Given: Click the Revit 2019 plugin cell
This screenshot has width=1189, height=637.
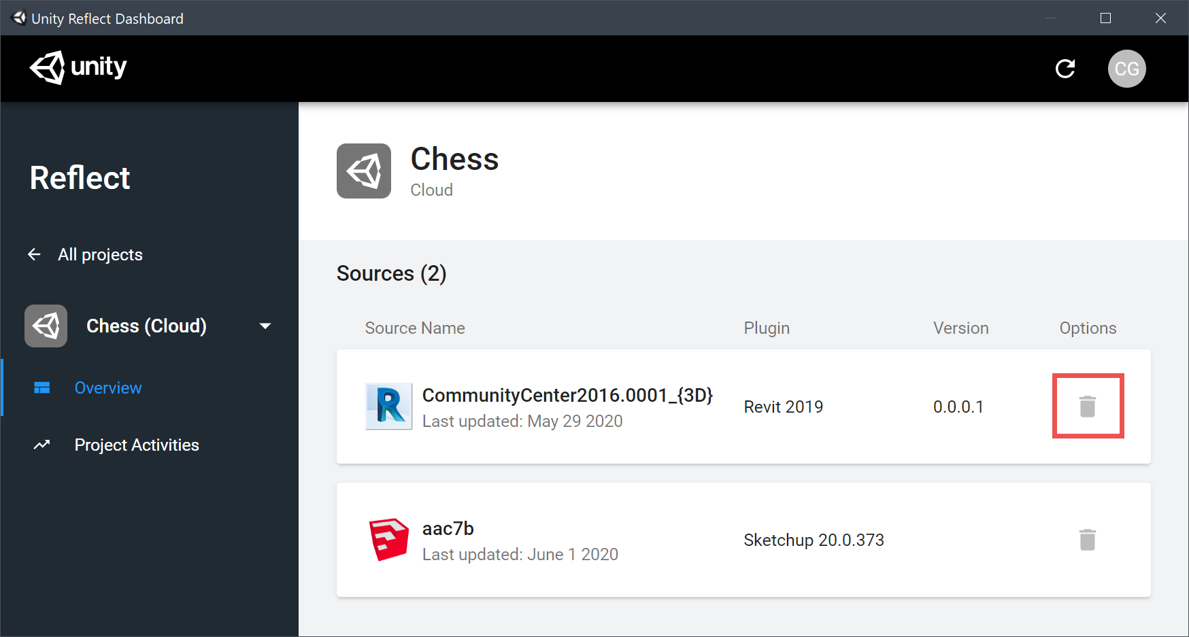Looking at the screenshot, I should click(x=783, y=407).
